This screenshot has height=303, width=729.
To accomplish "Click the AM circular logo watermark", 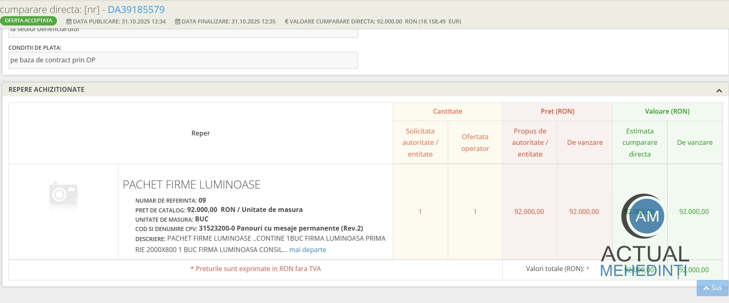I will [x=643, y=216].
